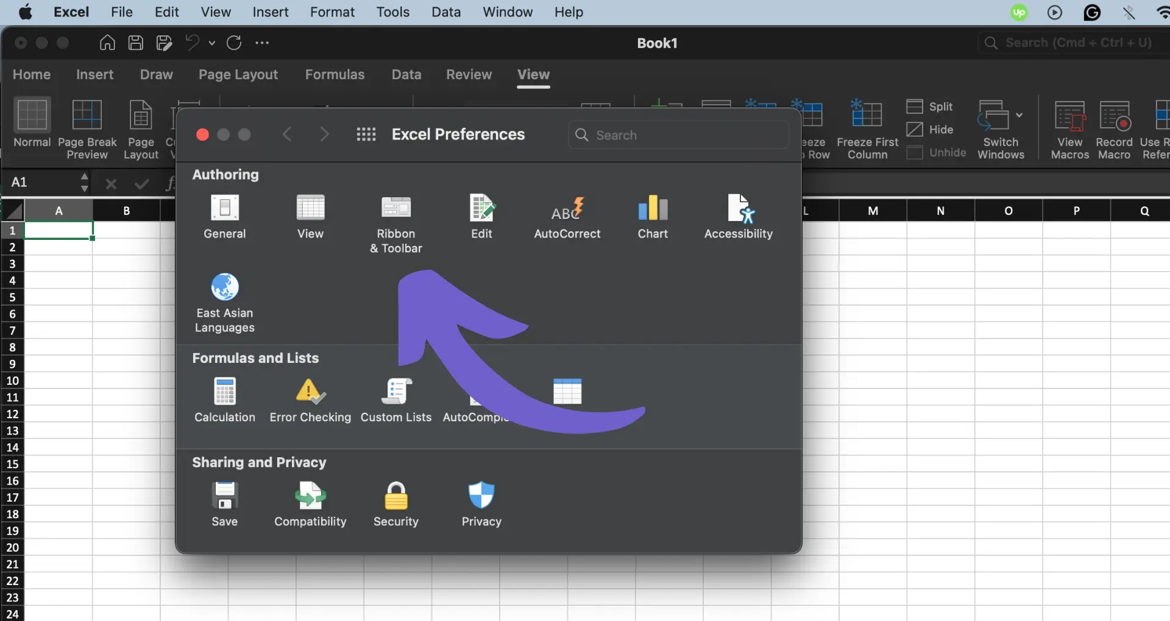
Task: Click the Name Box stepper arrows
Action: [x=84, y=182]
